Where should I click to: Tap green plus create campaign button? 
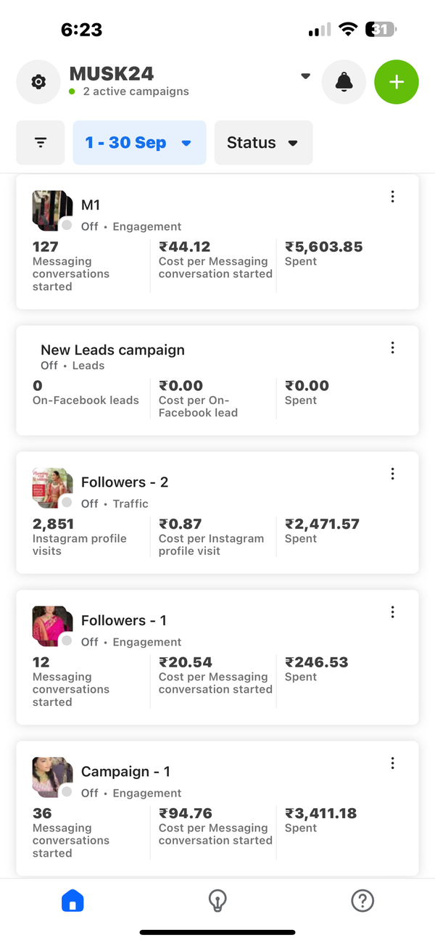[396, 82]
